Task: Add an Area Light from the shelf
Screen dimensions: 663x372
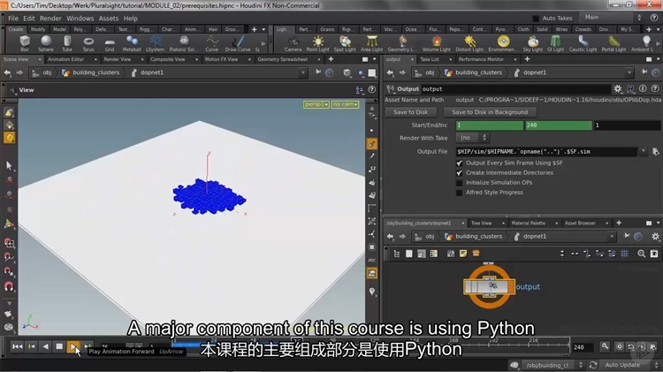Action: [x=371, y=43]
